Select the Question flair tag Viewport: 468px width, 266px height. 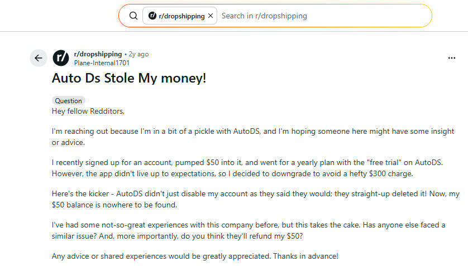[x=68, y=101]
